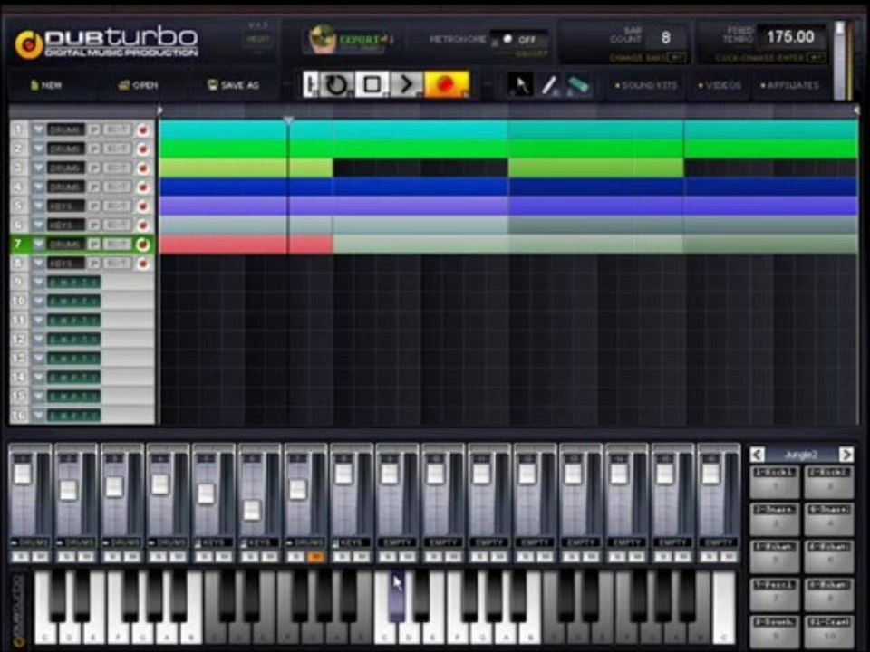
Task: Click EDIT on track 6
Action: (x=118, y=225)
